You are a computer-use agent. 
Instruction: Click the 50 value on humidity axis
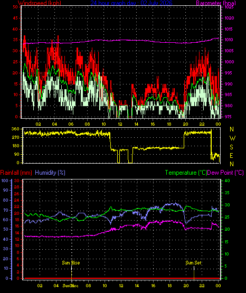point(6,229)
